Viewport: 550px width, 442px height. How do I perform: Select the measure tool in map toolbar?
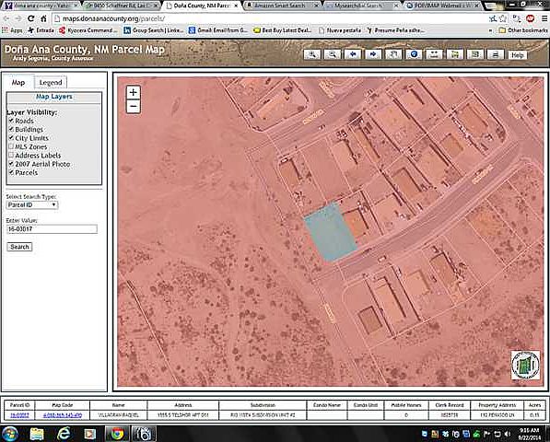434,54
